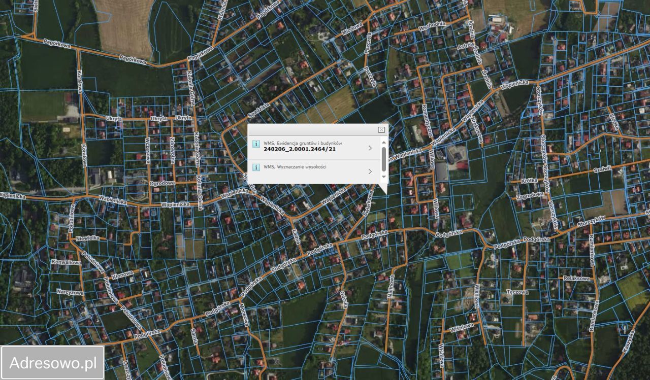Click the popup's vertical scrollbar thumb
Viewport: 650px width, 380px height.
point(383,159)
